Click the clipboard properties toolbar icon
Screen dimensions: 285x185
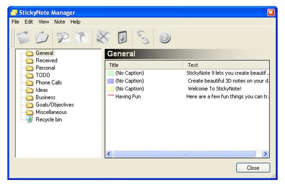point(123,37)
